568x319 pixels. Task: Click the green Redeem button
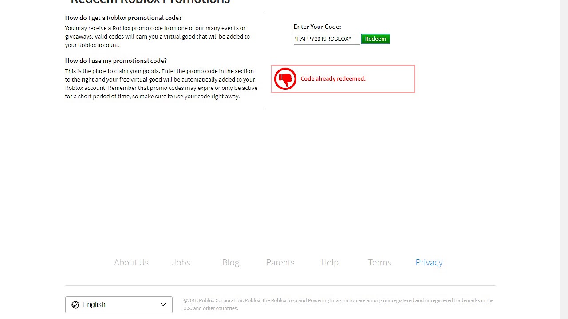(x=375, y=39)
